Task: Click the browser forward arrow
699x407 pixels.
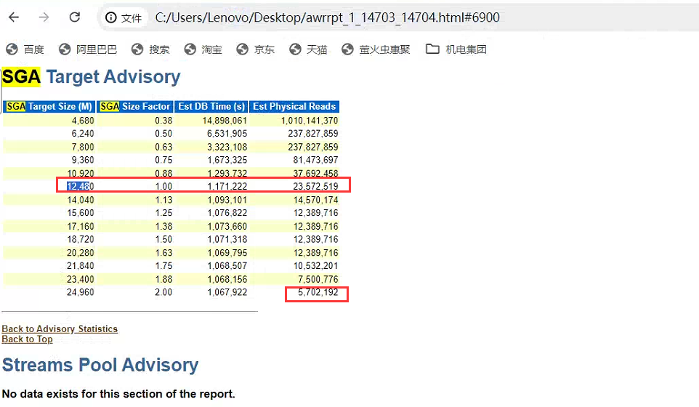Action: click(x=44, y=17)
